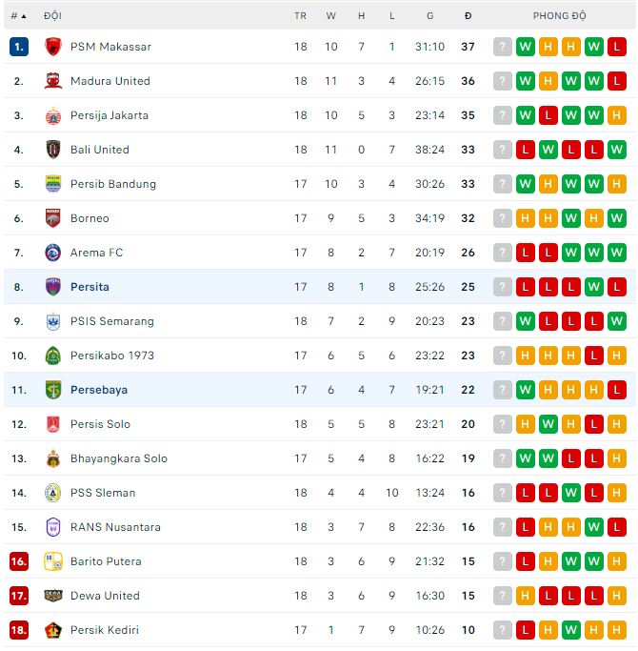This screenshot has width=638, height=651.
Task: Click the Barito Putera crest
Action: [53, 561]
